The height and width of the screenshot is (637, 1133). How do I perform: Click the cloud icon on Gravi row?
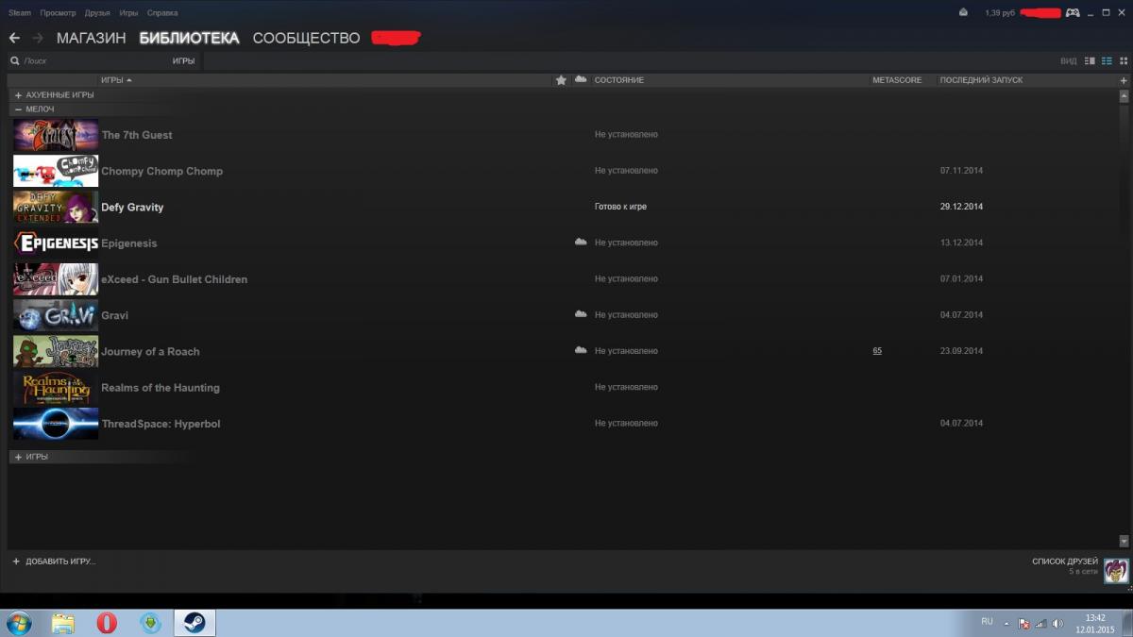point(581,314)
